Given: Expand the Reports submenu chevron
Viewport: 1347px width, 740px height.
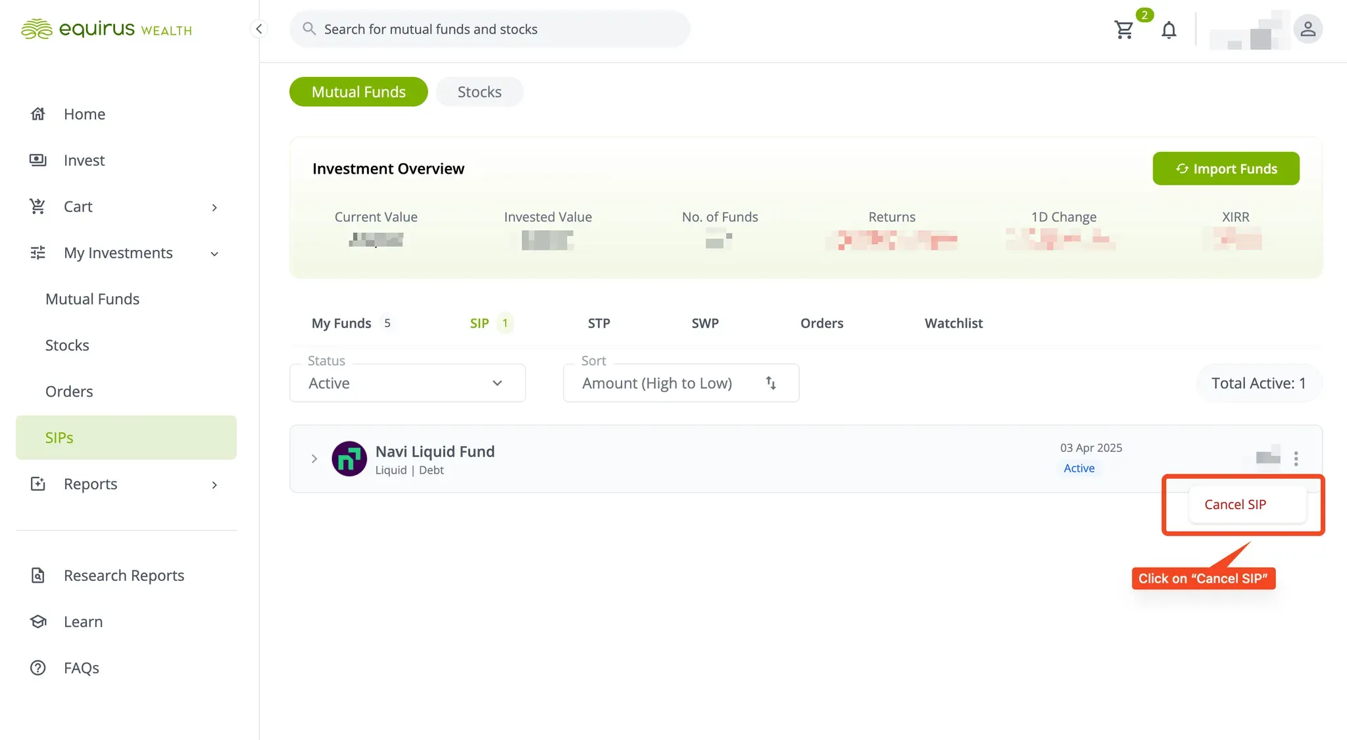Looking at the screenshot, I should (214, 485).
